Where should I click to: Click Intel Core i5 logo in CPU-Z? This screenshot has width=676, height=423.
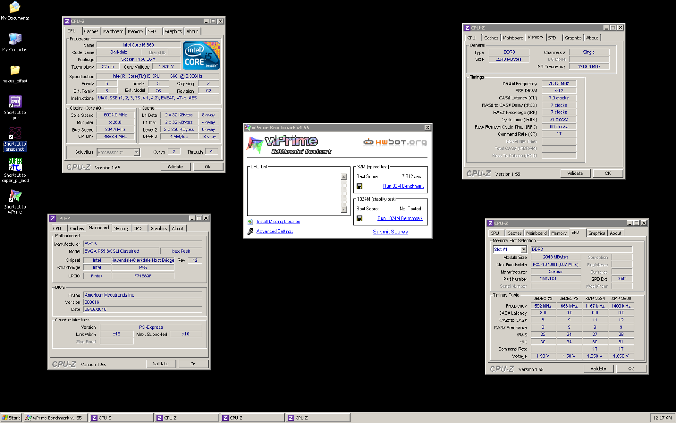pyautogui.click(x=201, y=55)
